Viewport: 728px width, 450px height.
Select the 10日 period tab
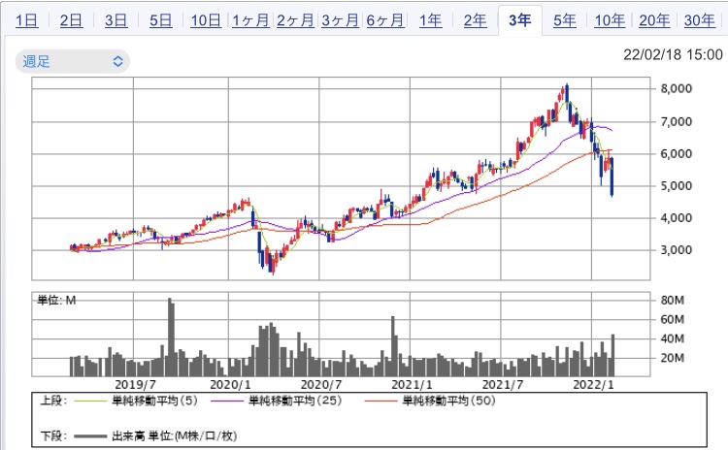(205, 20)
